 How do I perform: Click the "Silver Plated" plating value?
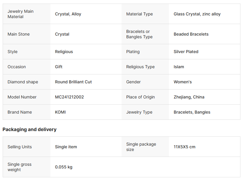coord(186,52)
